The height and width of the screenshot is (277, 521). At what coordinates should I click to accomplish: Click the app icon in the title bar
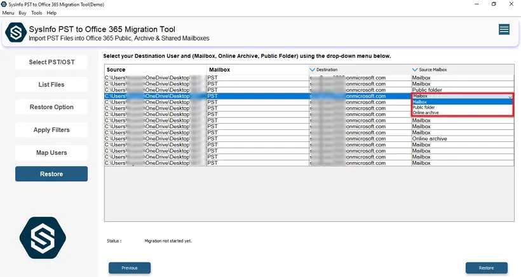(5, 4)
